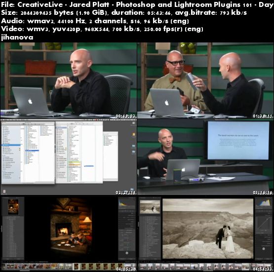Click the filmstrip below the wedding photo
Screen dimensions: 274x272
point(205,267)
